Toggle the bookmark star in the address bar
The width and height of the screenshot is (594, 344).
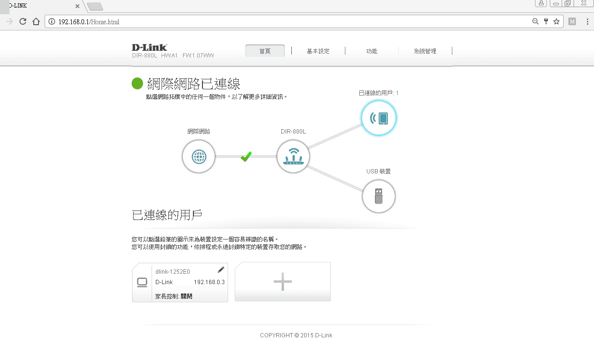coord(556,21)
